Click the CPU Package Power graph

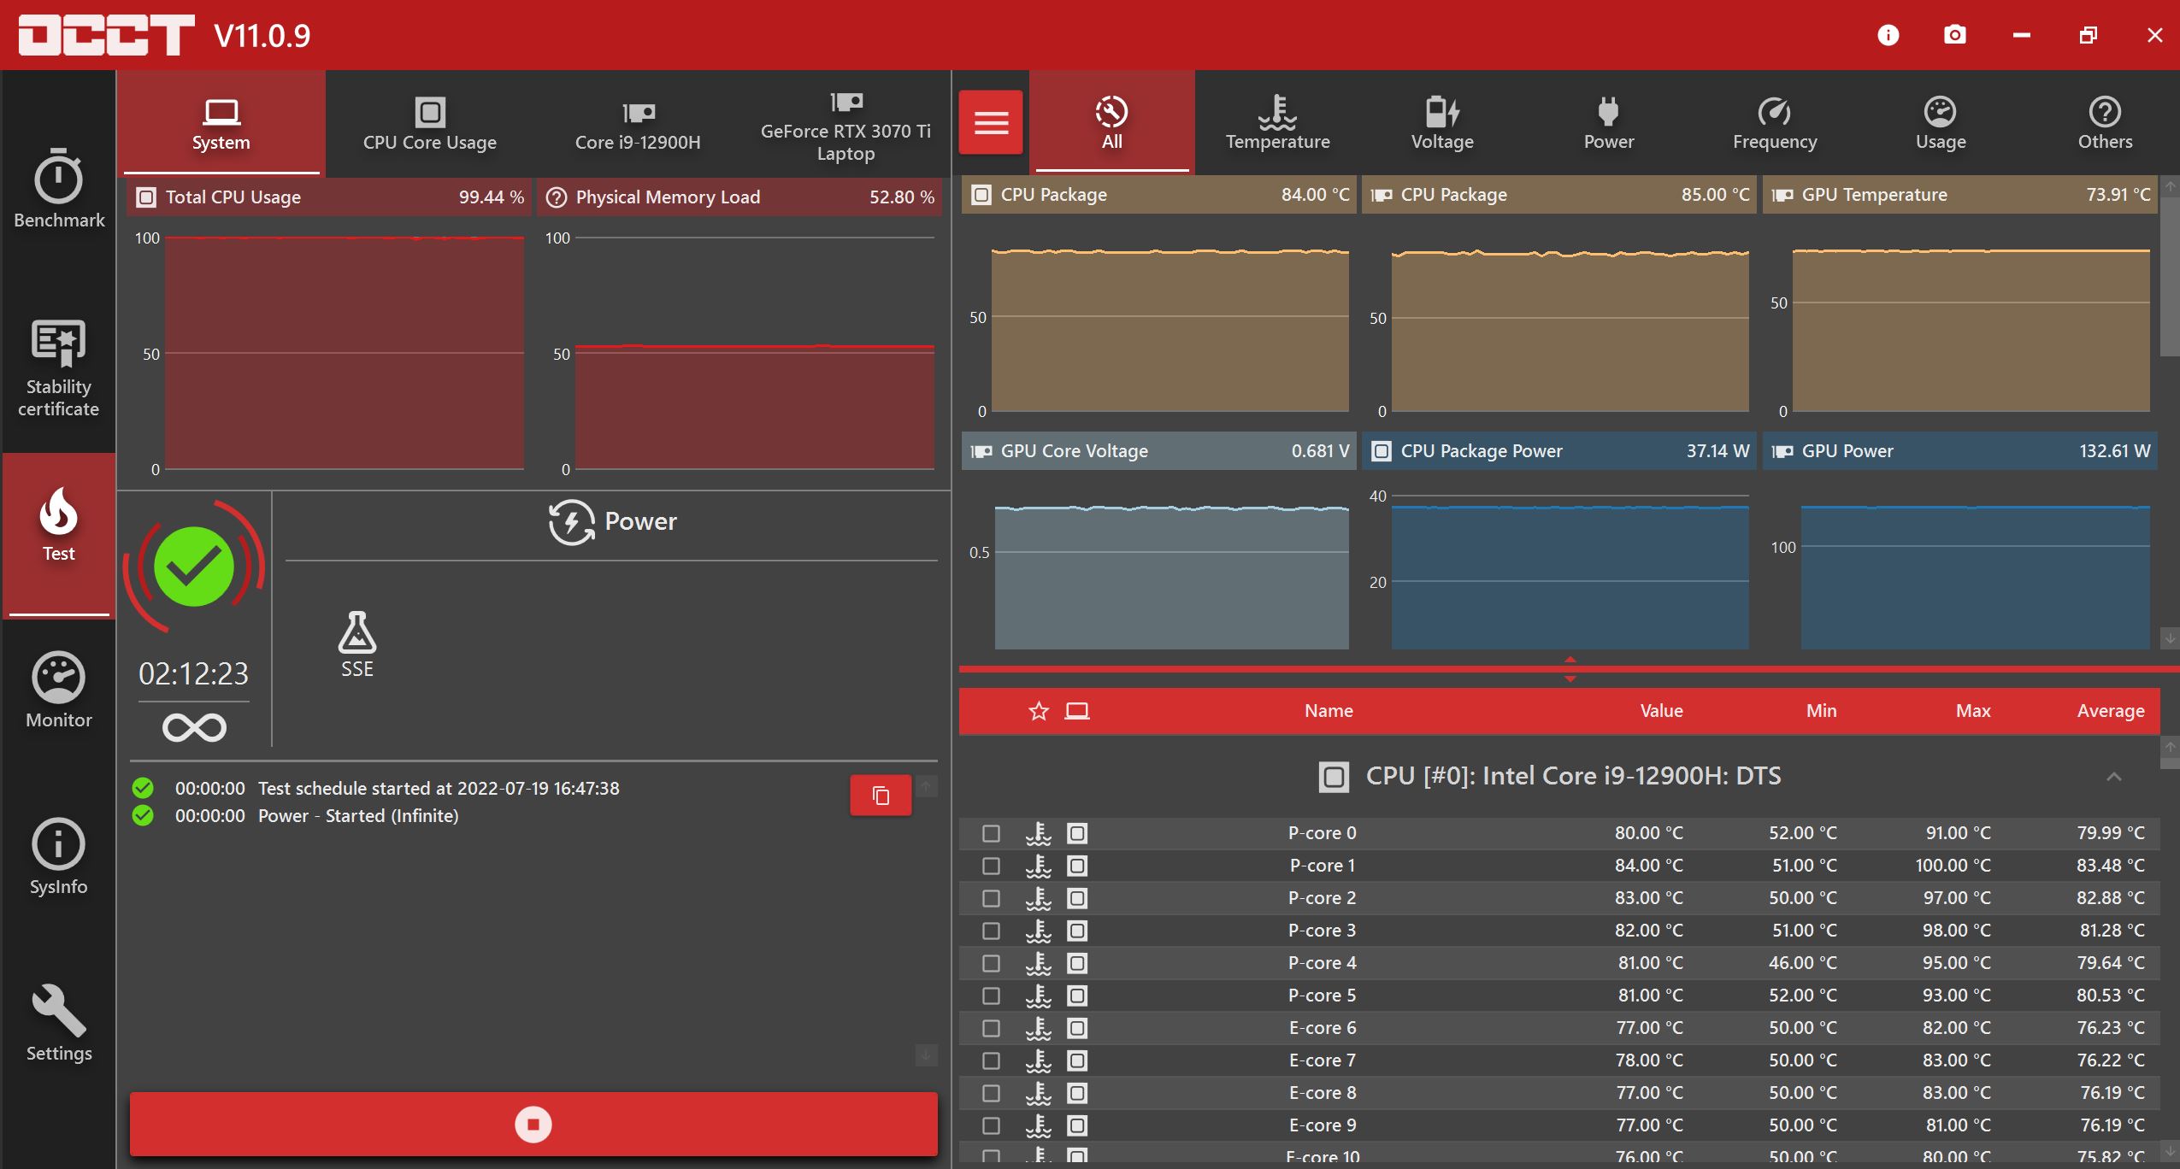[1559, 542]
